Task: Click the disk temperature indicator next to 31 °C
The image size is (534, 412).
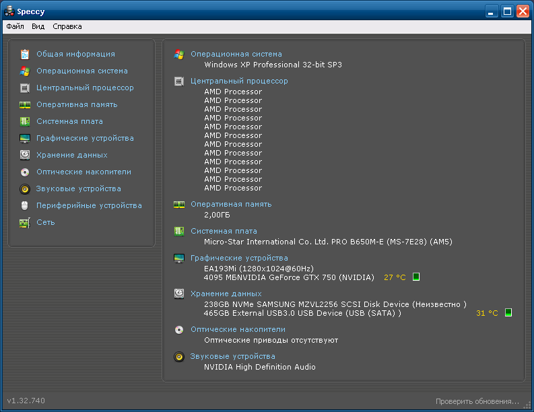Action: (x=508, y=312)
